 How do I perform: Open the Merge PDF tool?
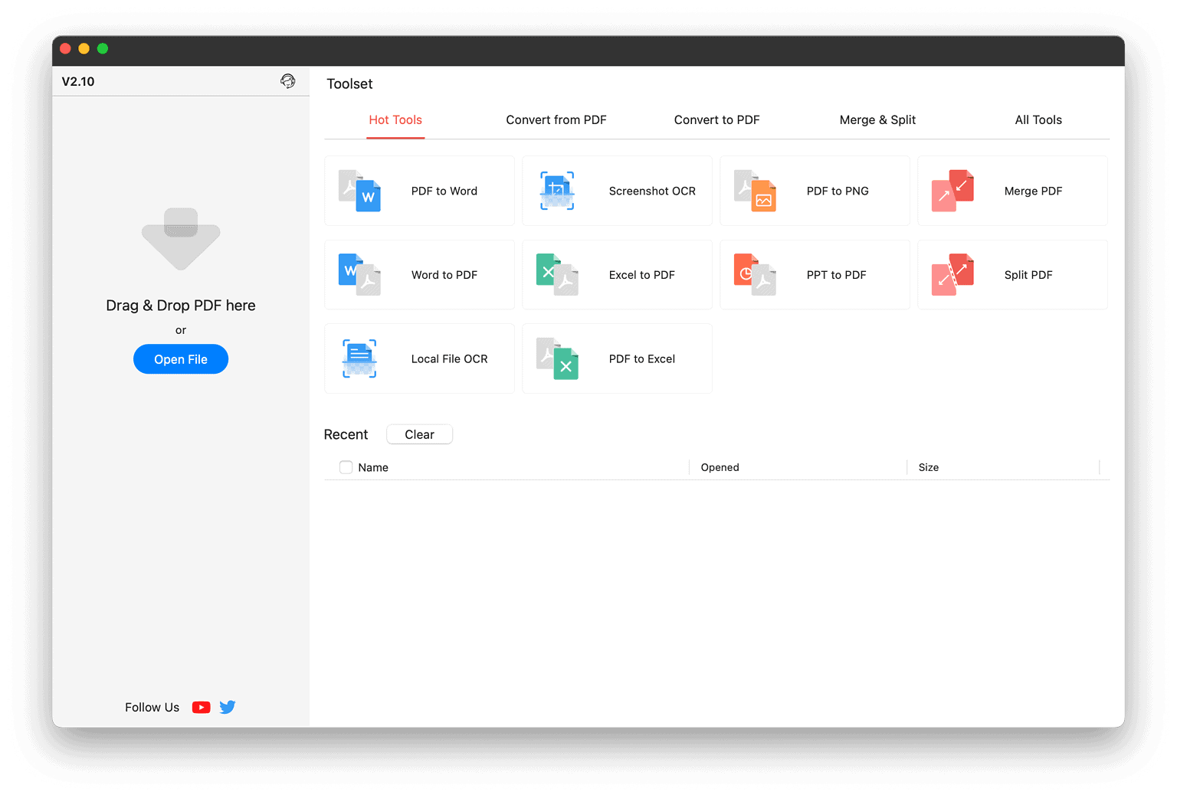pyautogui.click(x=1011, y=191)
